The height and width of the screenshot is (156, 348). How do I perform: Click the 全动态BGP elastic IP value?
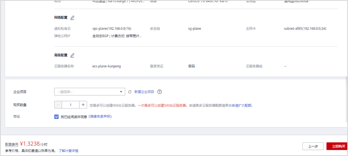coord(117,36)
